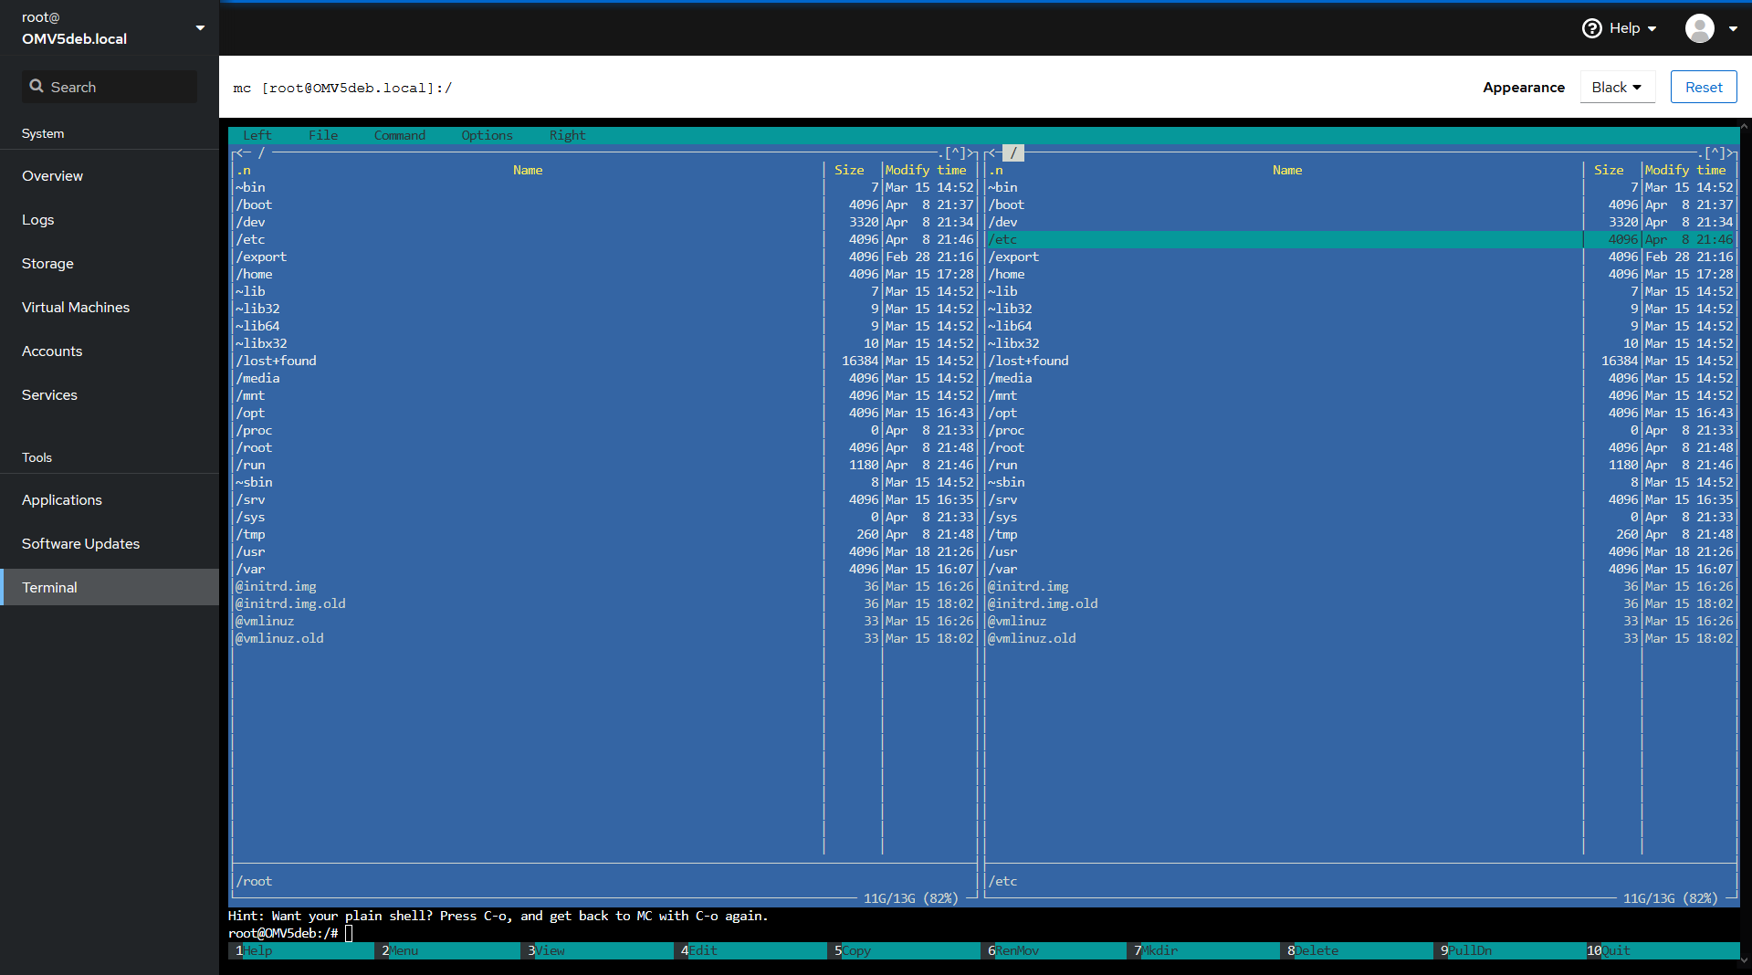The width and height of the screenshot is (1752, 975).
Task: Open the Left menu in Midnight Commander
Action: 257,135
